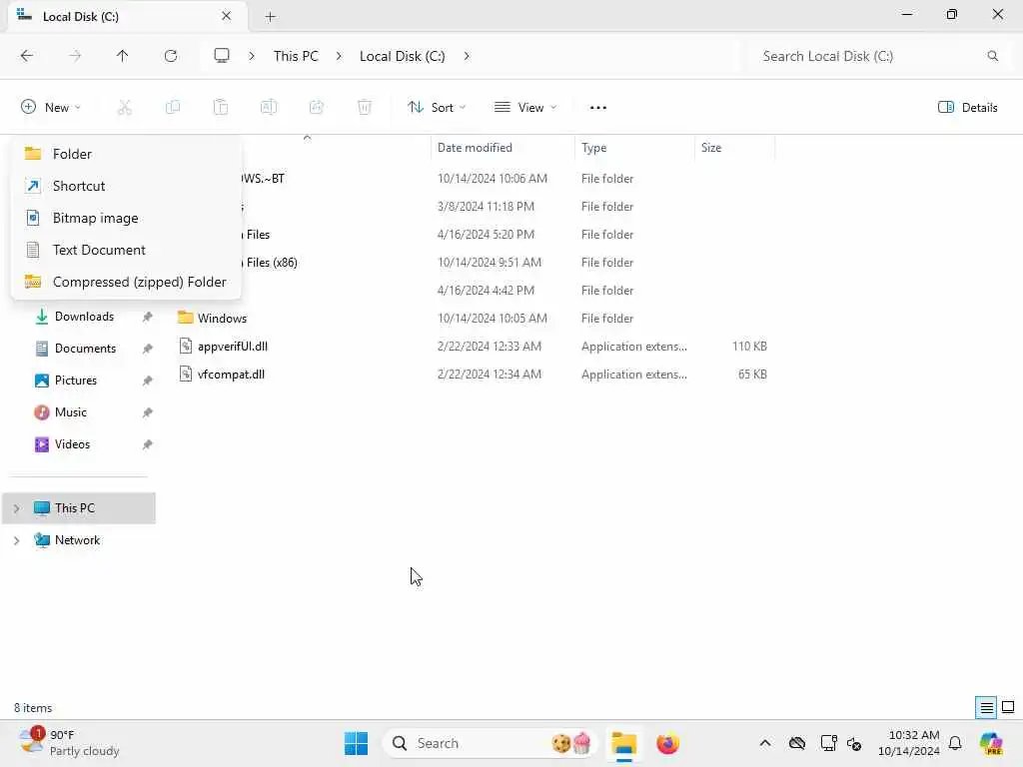
Task: Go back with the left arrow
Action: (x=27, y=56)
